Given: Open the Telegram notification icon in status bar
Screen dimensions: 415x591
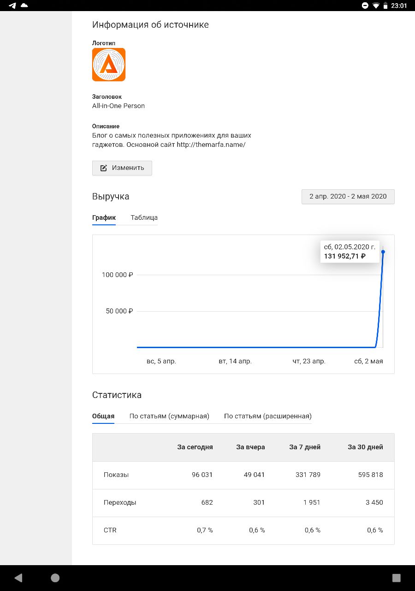Looking at the screenshot, I should [x=12, y=6].
